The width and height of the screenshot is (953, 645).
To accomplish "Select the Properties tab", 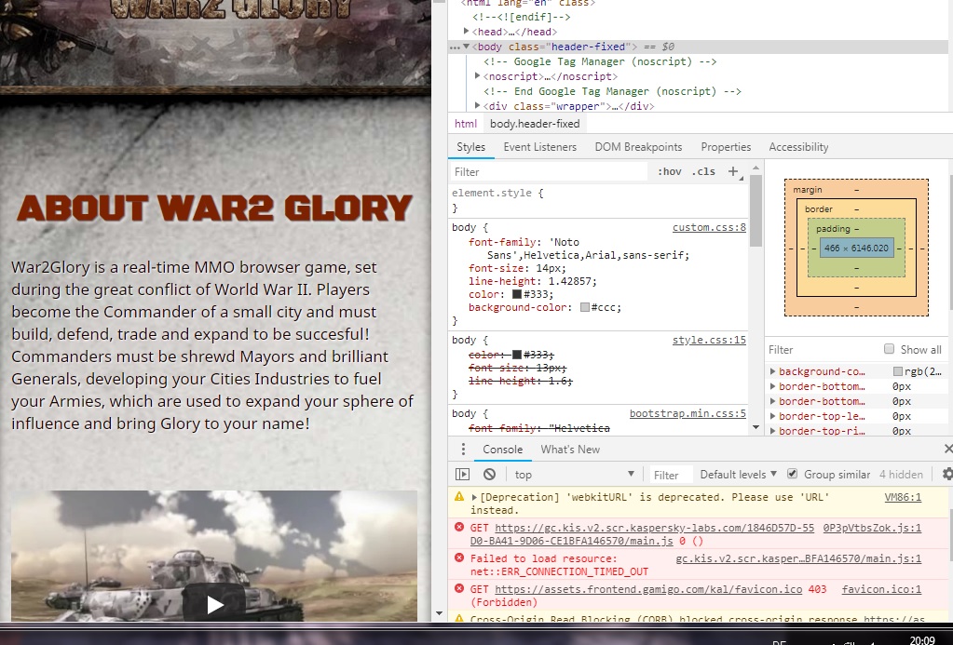I will coord(726,147).
